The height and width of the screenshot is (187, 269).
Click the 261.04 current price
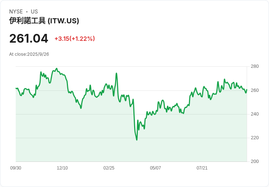click(29, 39)
